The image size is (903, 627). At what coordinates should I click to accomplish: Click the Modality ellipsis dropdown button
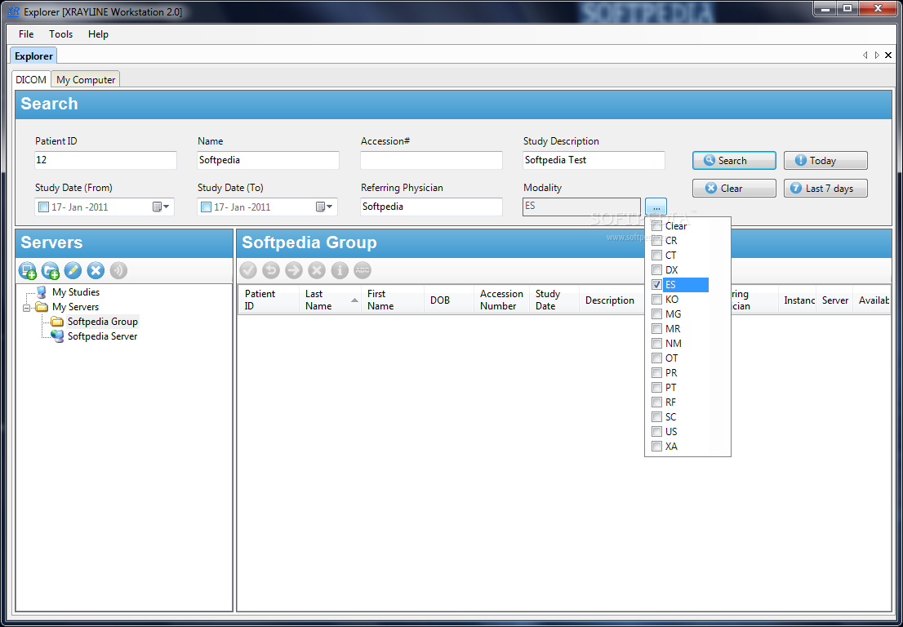pos(656,207)
